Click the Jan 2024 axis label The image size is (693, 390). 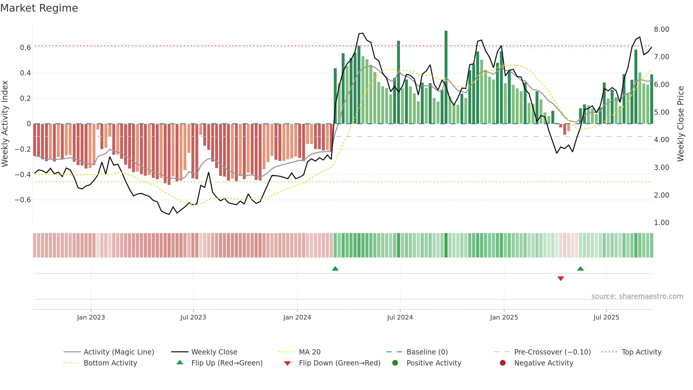point(297,317)
